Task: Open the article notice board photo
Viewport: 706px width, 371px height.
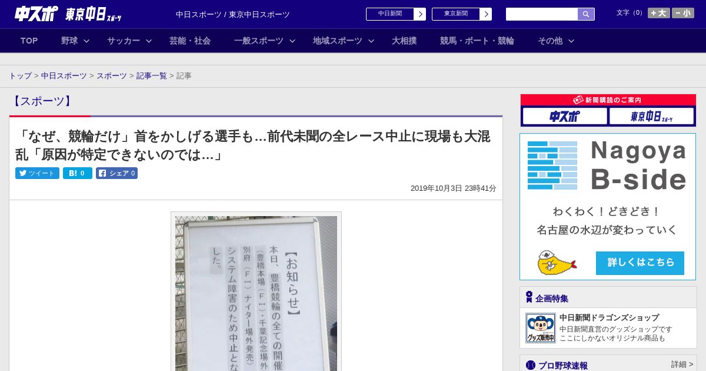Action: tap(256, 293)
